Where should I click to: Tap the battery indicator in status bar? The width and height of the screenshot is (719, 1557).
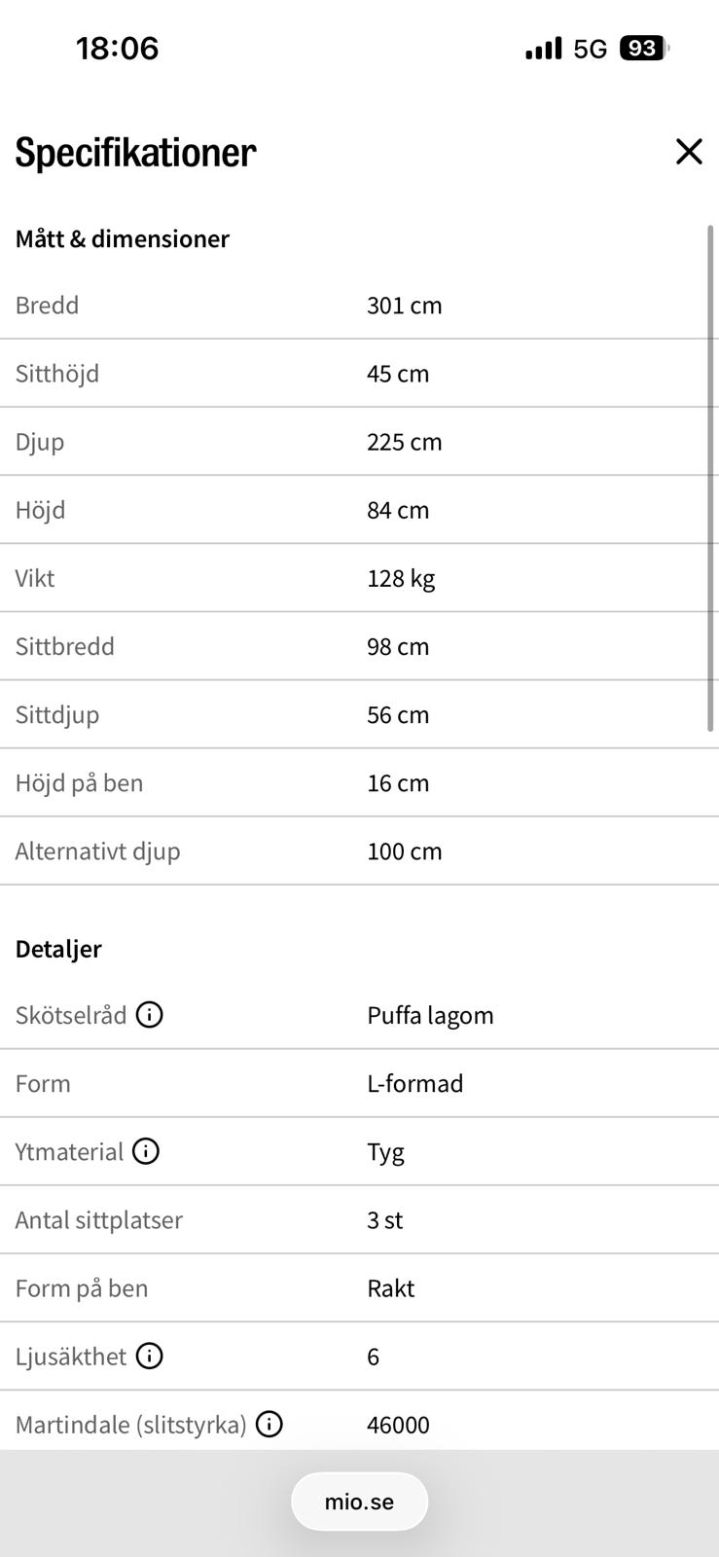click(644, 48)
